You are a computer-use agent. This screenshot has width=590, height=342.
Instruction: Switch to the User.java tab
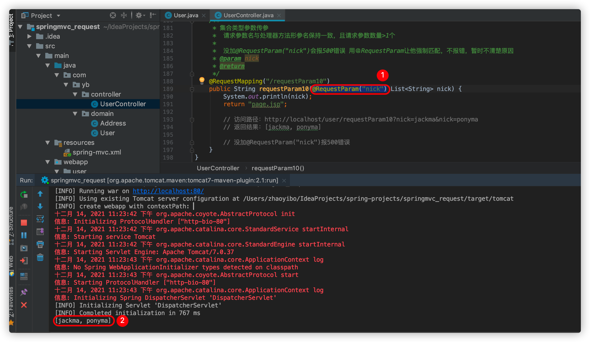tap(186, 15)
